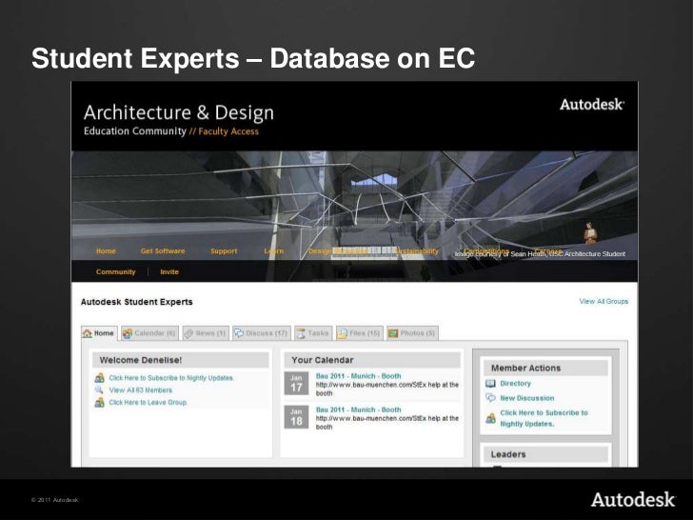The height and width of the screenshot is (520, 693).
Task: Click the Member Actions panel heading
Action: [x=525, y=368]
